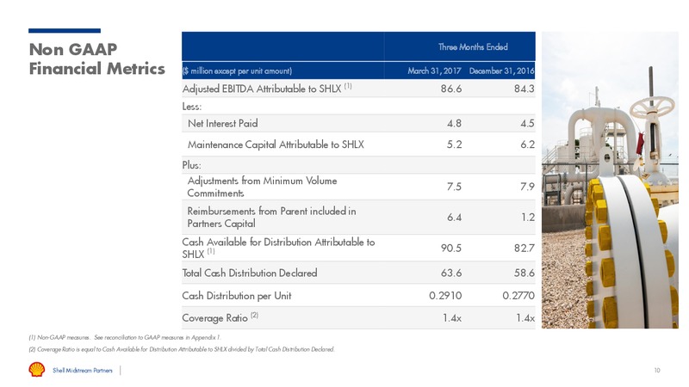Select the 82.7 cash available value

click(525, 248)
